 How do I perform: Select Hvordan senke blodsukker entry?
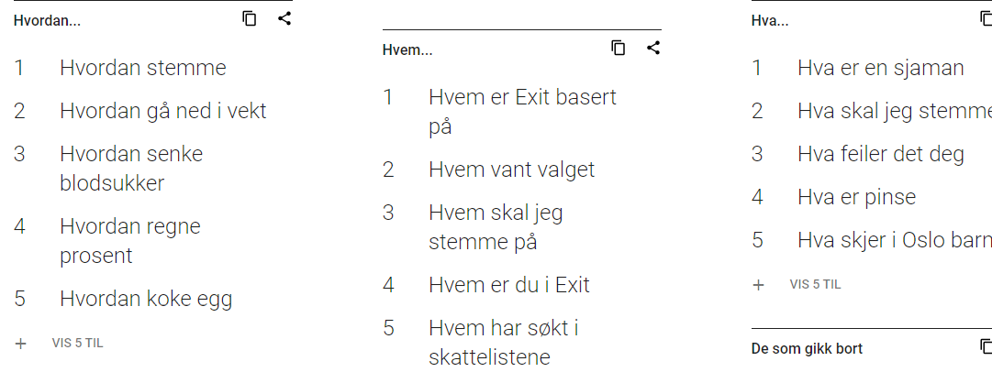(x=131, y=169)
